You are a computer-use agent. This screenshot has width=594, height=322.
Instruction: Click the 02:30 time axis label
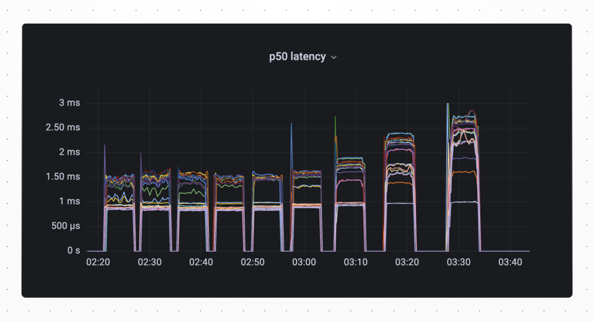point(150,262)
